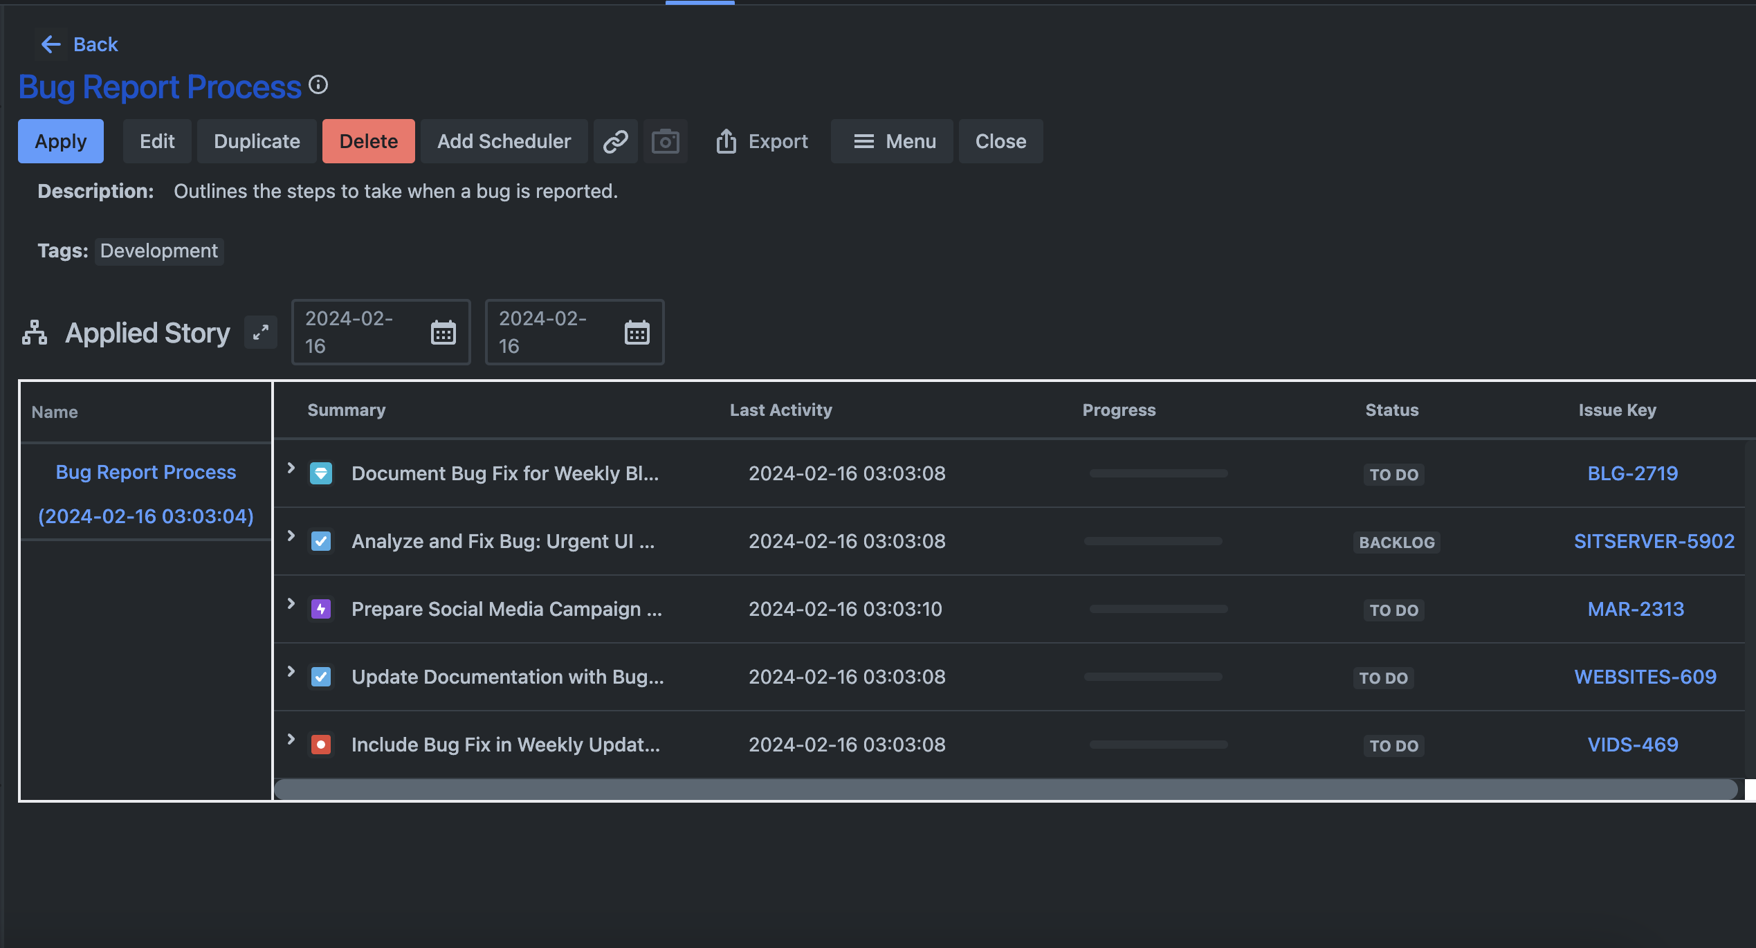
Task: Click the camera snapshot icon
Action: pyautogui.click(x=665, y=141)
